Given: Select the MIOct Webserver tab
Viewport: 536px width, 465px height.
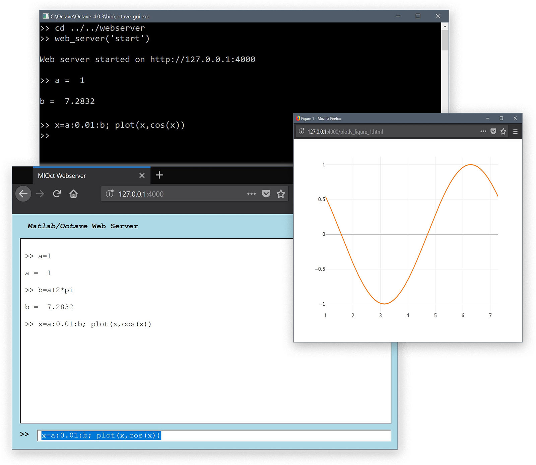Looking at the screenshot, I should click(92, 175).
